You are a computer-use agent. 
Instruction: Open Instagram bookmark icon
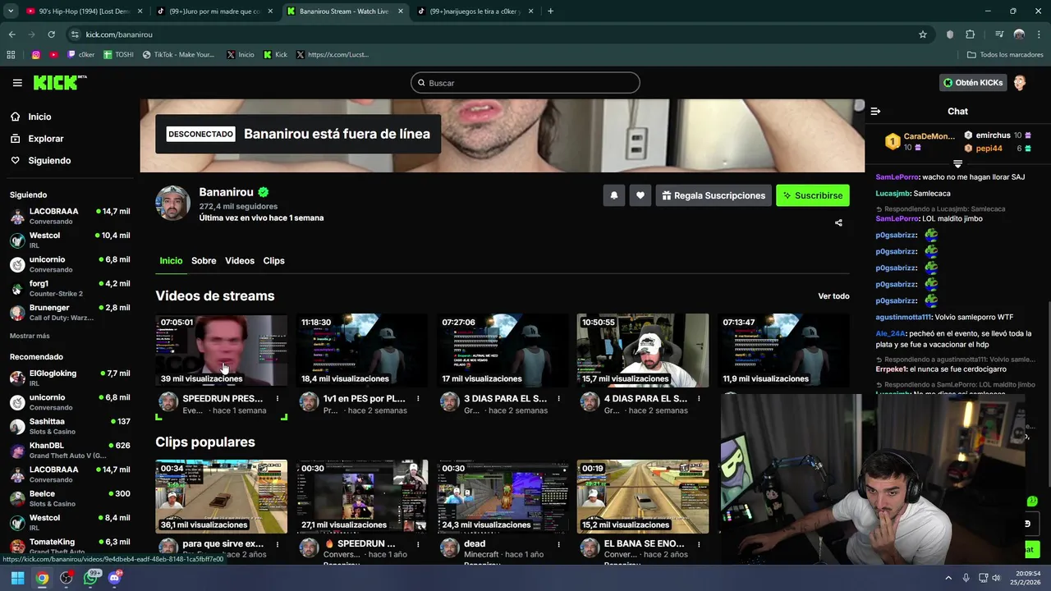[x=36, y=55]
